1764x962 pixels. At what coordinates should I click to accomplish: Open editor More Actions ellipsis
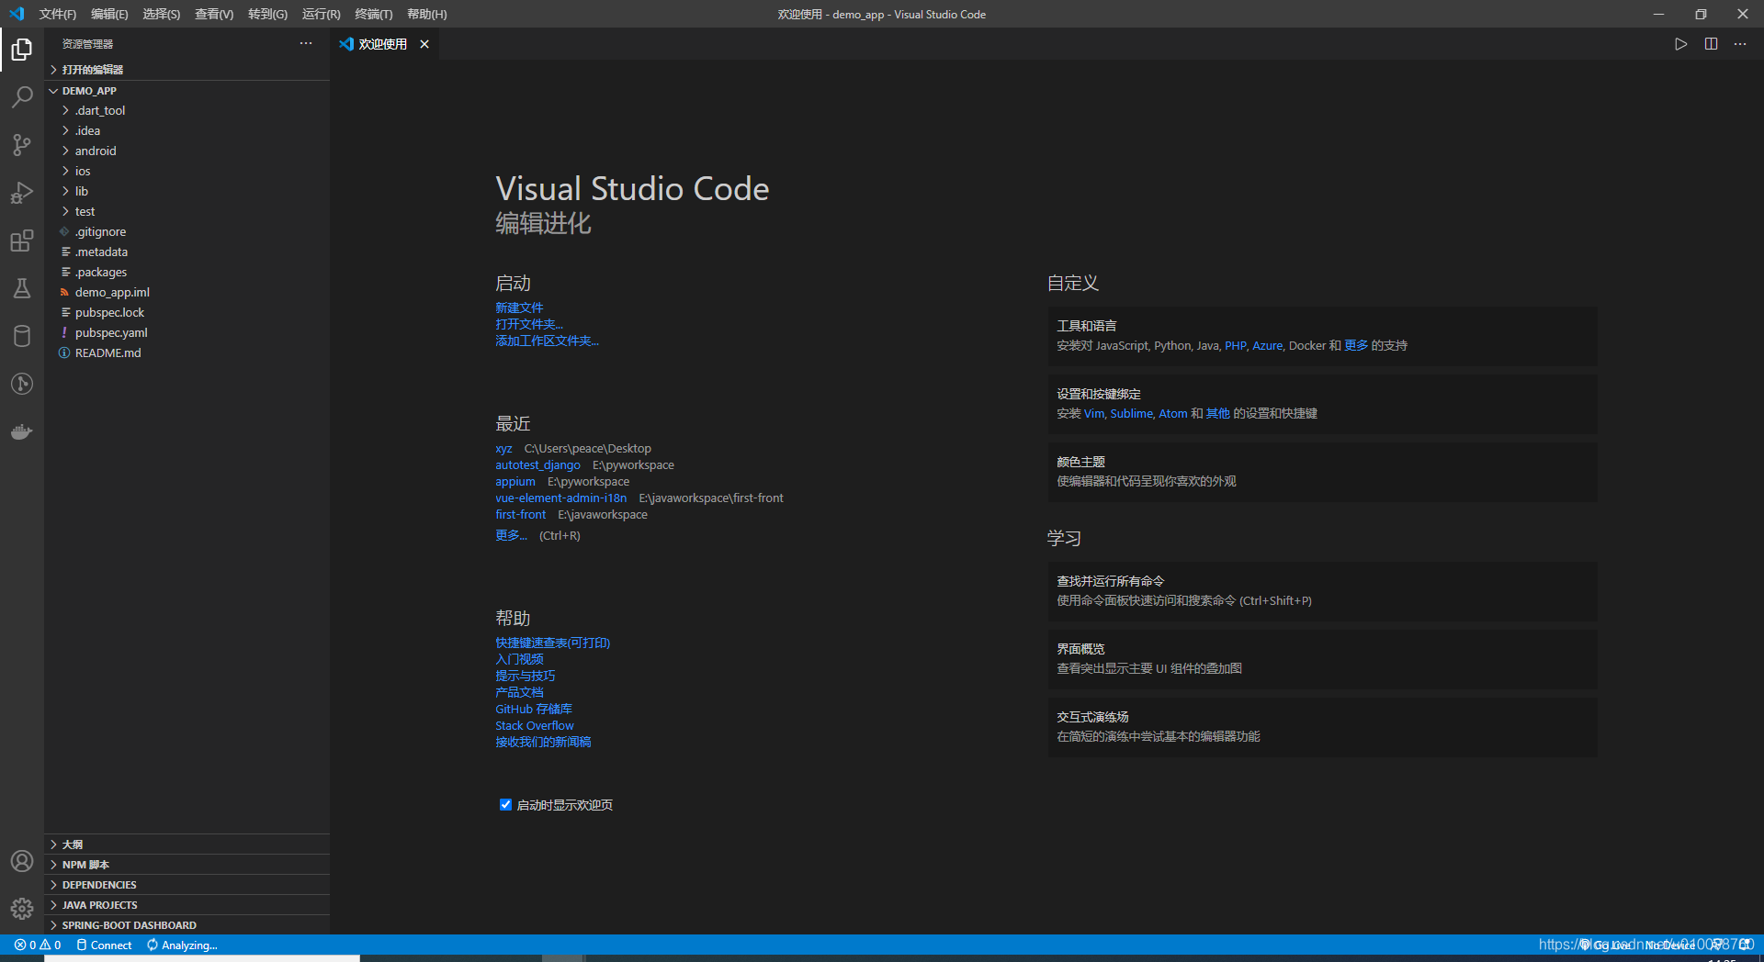coord(1740,44)
